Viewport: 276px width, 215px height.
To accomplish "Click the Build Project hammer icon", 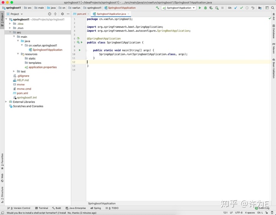I will point(158,8).
